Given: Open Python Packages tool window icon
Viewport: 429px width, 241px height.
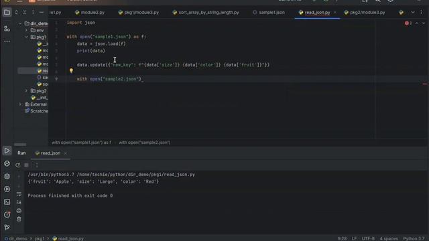Looking at the screenshot, I should click(7, 163).
